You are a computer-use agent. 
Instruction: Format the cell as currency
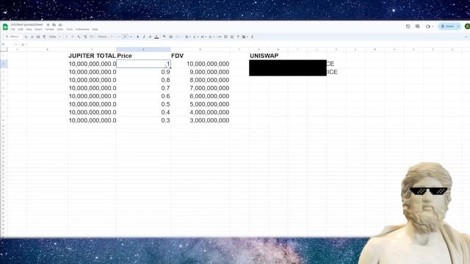coord(66,37)
